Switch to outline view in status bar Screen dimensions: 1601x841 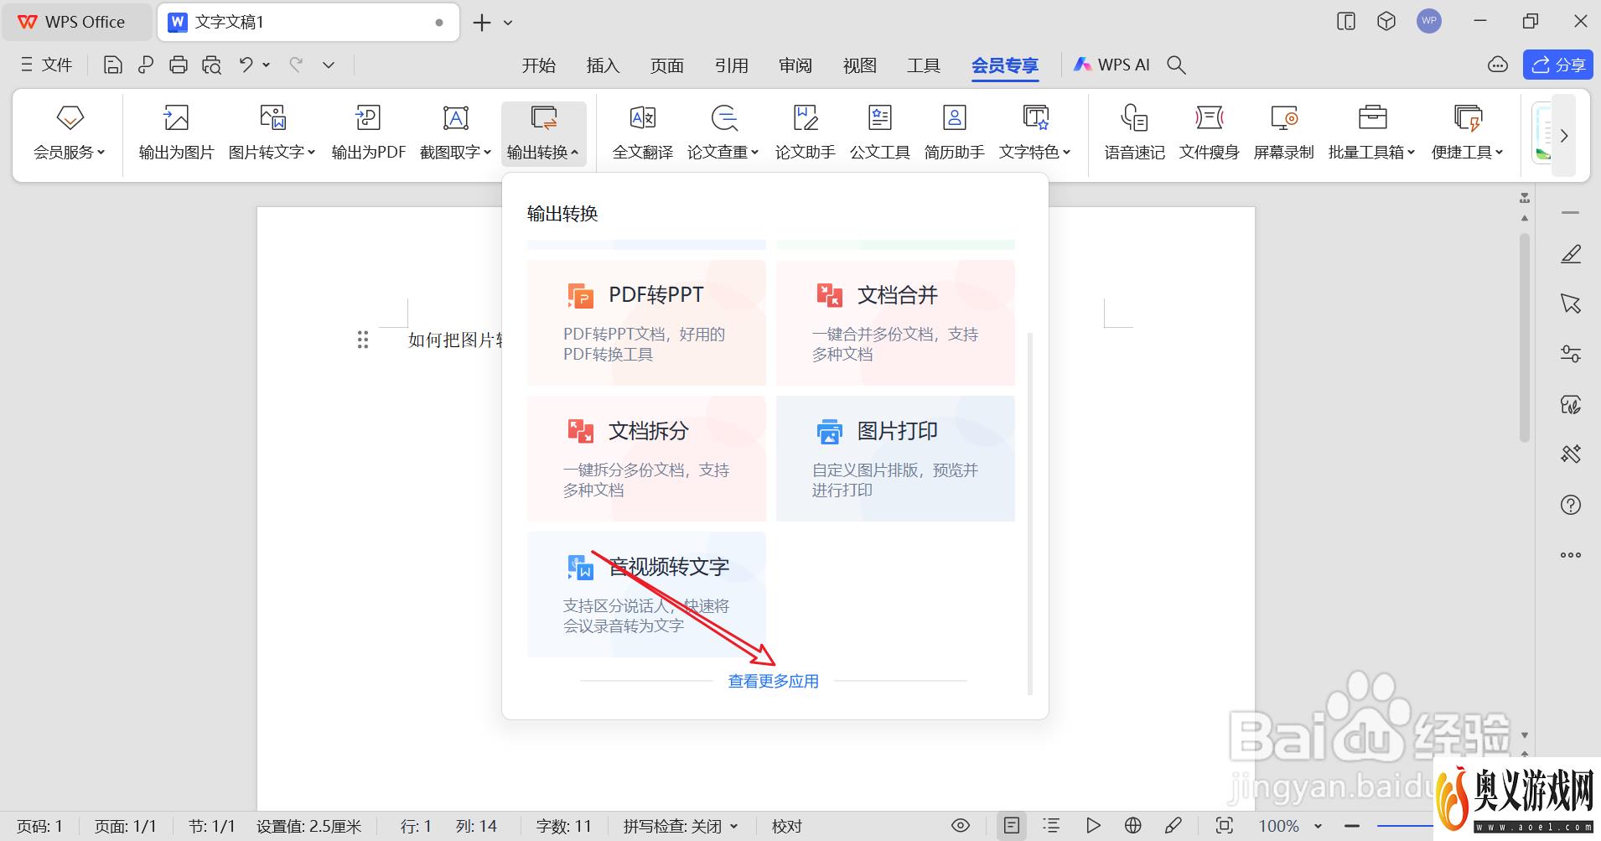1051,826
